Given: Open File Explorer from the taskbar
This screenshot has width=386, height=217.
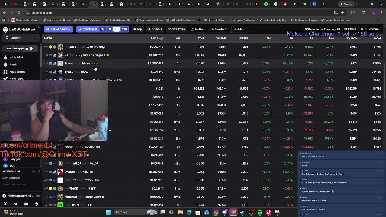Looking at the screenshot, I should [180, 212].
